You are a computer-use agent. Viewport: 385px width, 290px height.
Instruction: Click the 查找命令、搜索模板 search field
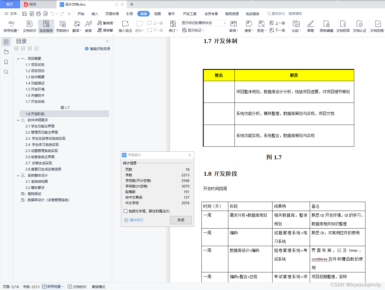click(285, 14)
